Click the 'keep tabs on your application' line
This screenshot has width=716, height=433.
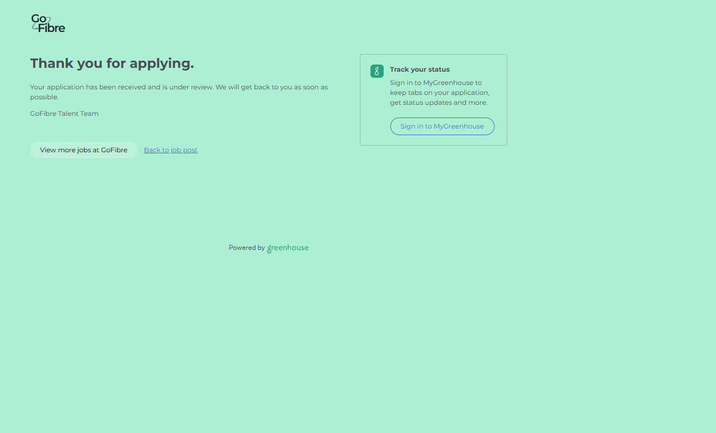click(x=439, y=93)
